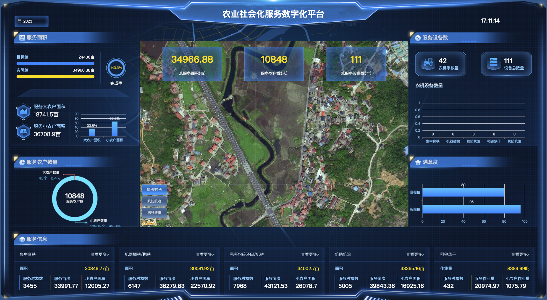Open 查看更多 for 集中育秧

pyautogui.click(x=100, y=255)
